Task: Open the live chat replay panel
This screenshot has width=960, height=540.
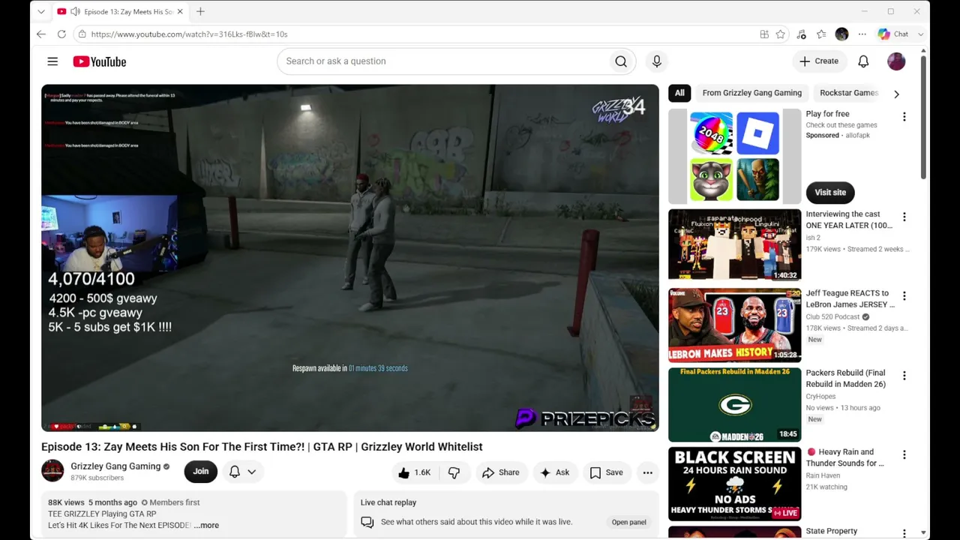Action: click(x=628, y=522)
